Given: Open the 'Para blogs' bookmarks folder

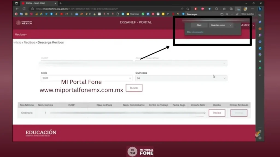Looking at the screenshot, I should click(x=133, y=14).
